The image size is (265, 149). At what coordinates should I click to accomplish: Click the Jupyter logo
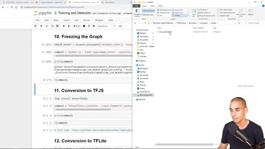[x=43, y=13]
